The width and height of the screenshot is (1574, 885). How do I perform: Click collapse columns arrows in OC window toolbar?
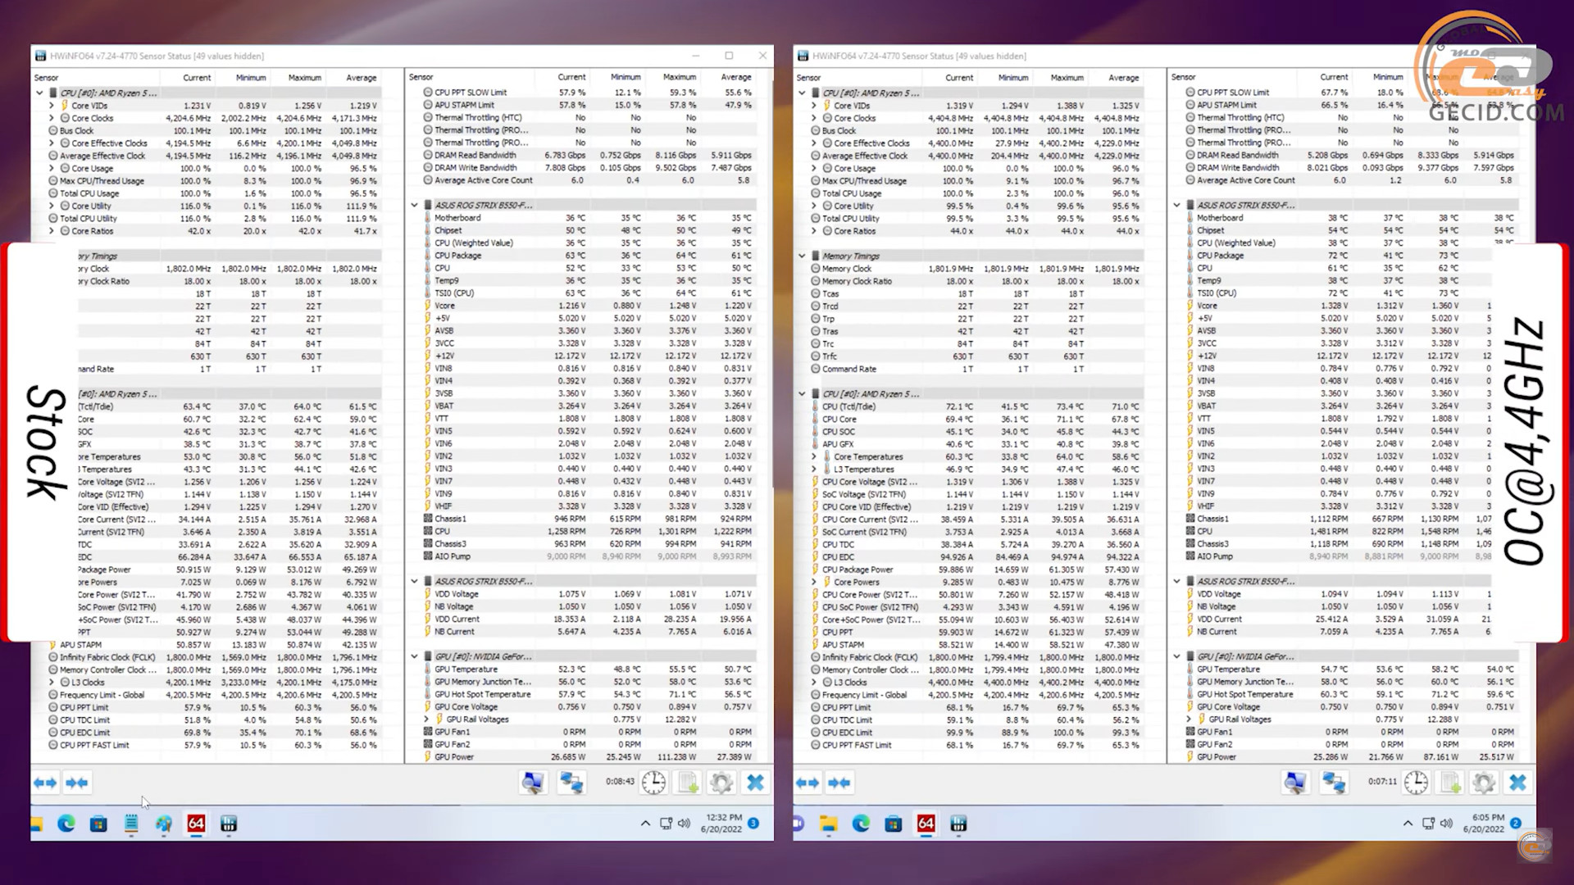(839, 783)
